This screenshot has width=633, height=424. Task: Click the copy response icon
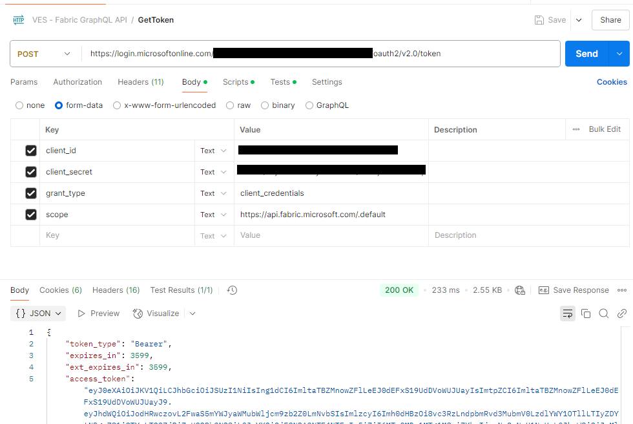pos(586,313)
